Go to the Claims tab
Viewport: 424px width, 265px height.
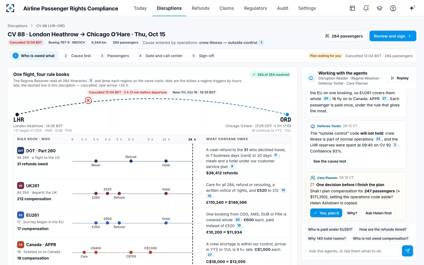click(x=227, y=8)
